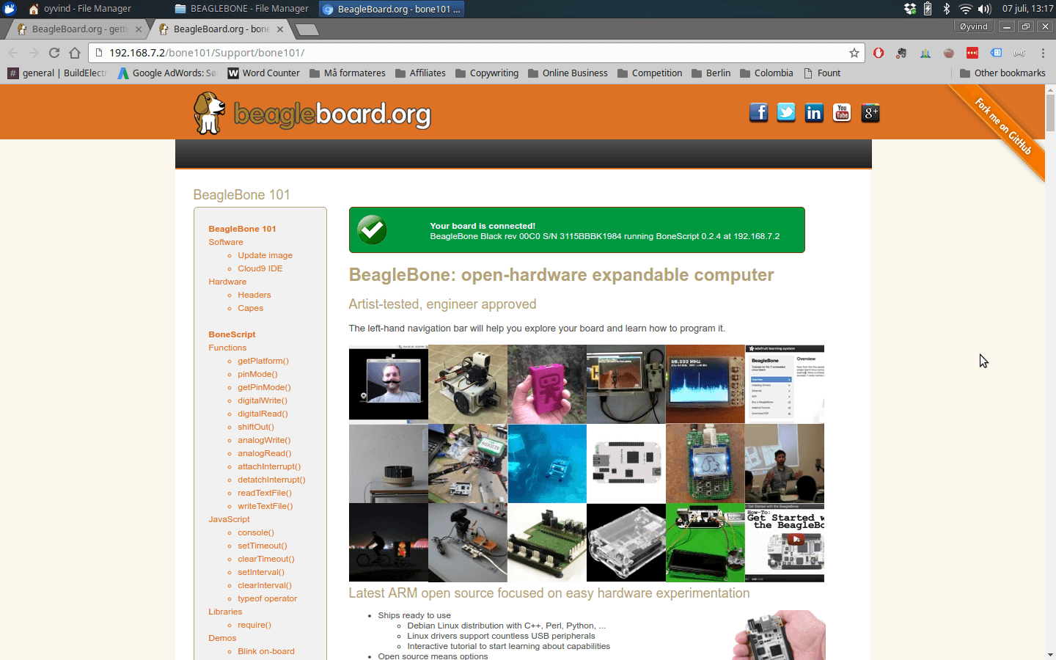Open the Bluetooth tray icon
The width and height of the screenshot is (1056, 660).
click(947, 9)
